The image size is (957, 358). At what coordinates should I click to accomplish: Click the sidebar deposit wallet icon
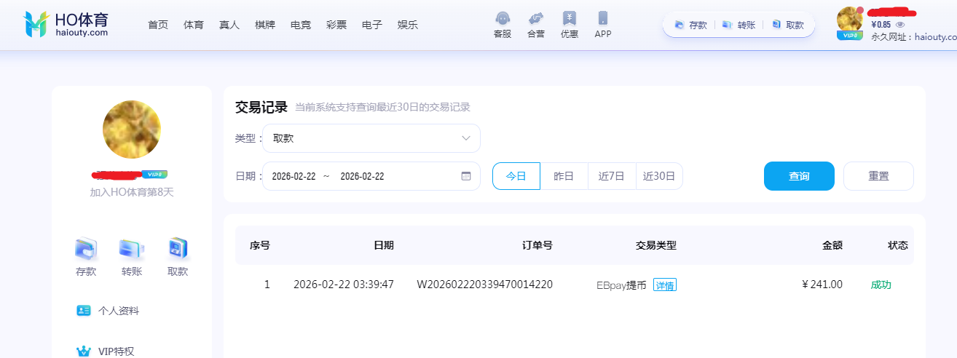[x=86, y=250]
